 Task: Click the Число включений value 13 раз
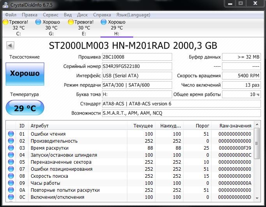tap(241, 85)
